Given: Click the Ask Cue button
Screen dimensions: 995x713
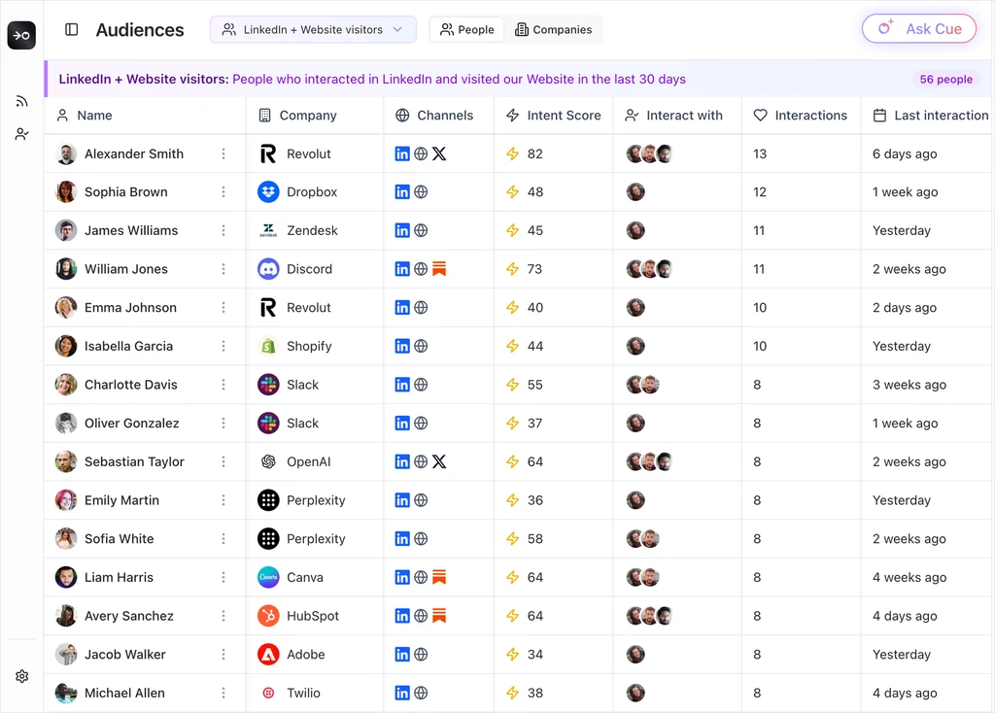Looking at the screenshot, I should 918,29.
